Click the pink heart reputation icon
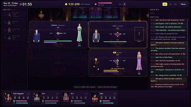The image size is (191, 107). (x=96, y=4)
